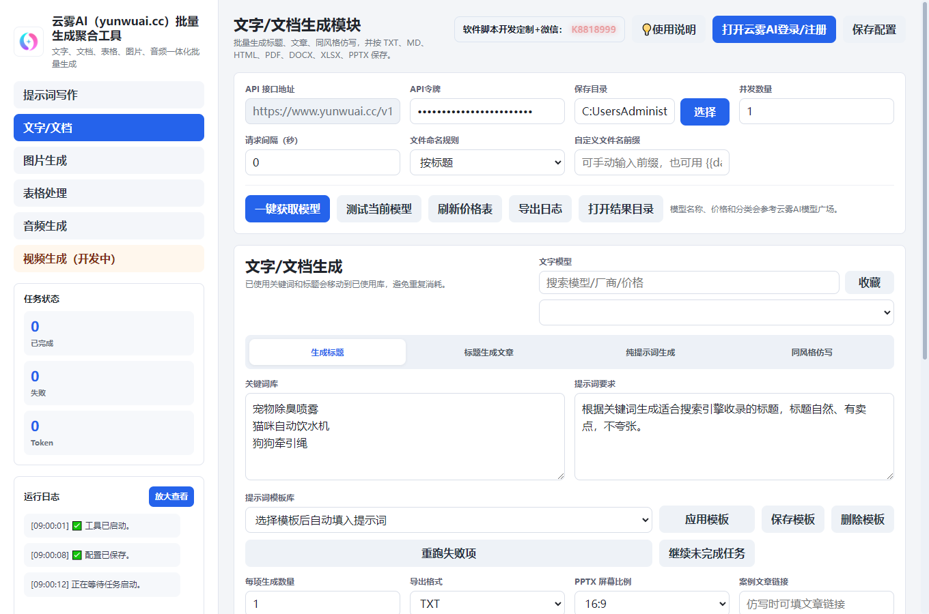This screenshot has width=929, height=614.
Task: Open the 同风格仿写 tab
Action: pyautogui.click(x=812, y=352)
